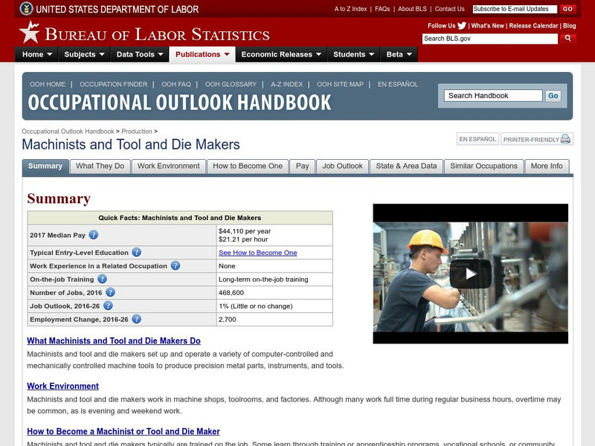Click the Production breadcrumb link

(x=137, y=132)
